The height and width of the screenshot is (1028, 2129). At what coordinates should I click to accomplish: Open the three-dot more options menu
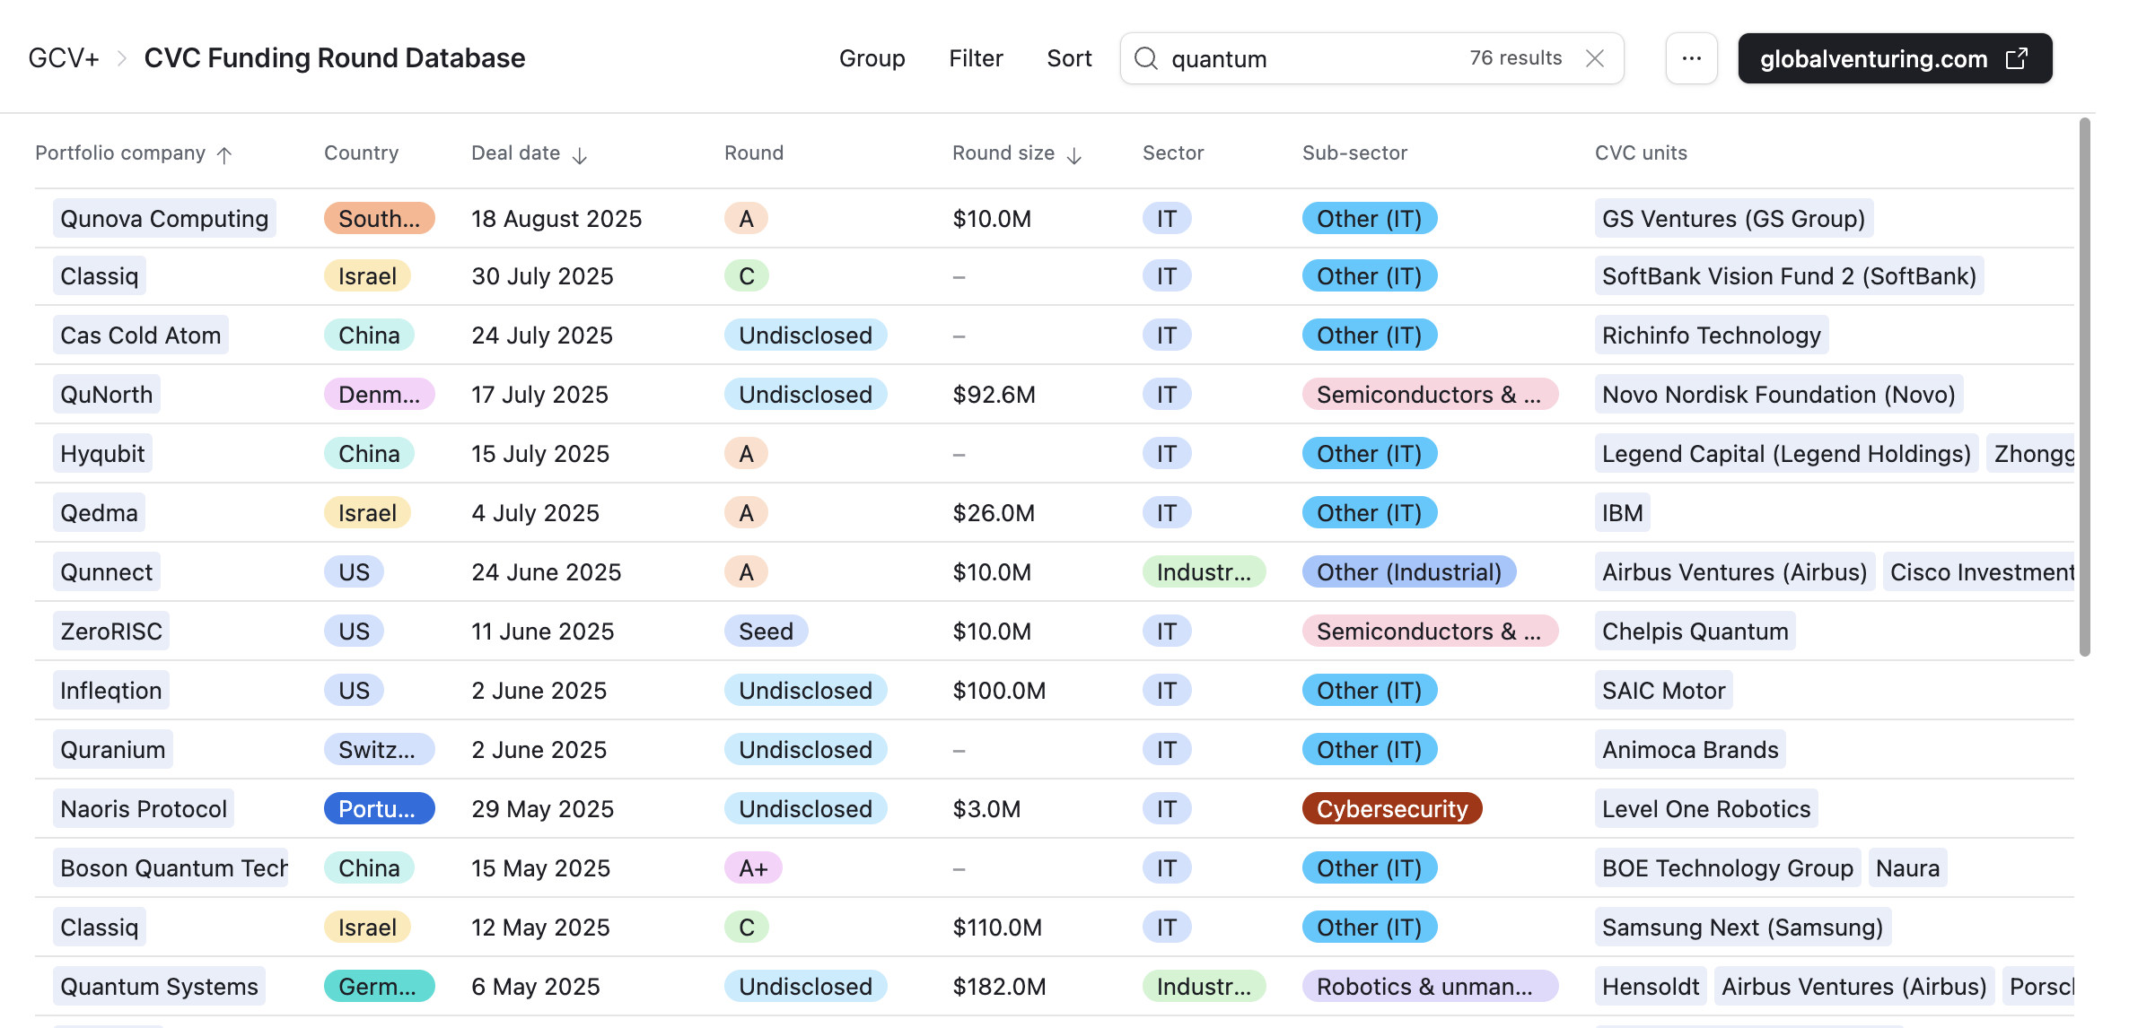[1691, 58]
